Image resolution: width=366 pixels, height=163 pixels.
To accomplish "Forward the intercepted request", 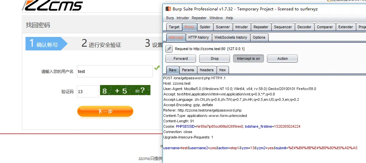I will tap(181, 58).
